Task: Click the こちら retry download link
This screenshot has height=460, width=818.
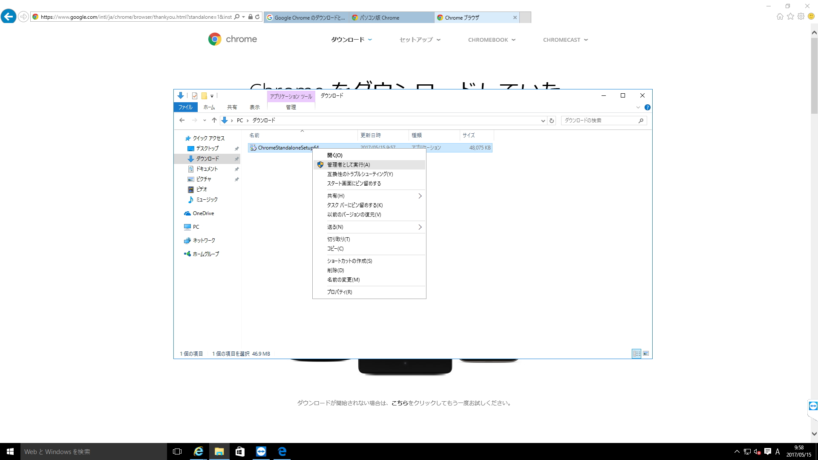Action: pyautogui.click(x=400, y=403)
